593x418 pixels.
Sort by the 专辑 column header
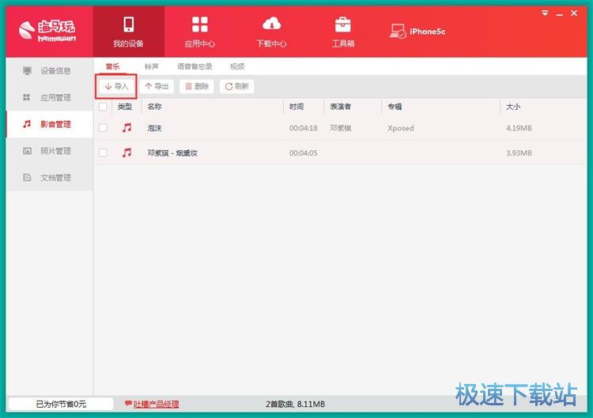point(395,107)
